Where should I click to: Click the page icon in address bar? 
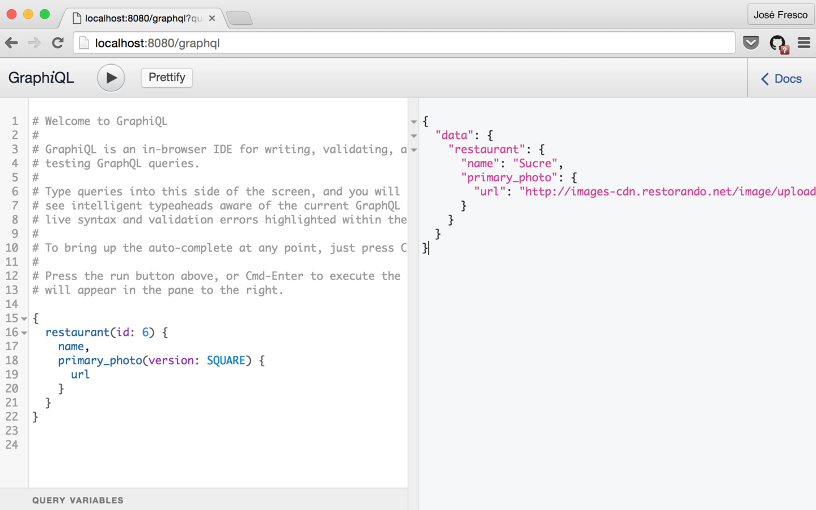(84, 43)
